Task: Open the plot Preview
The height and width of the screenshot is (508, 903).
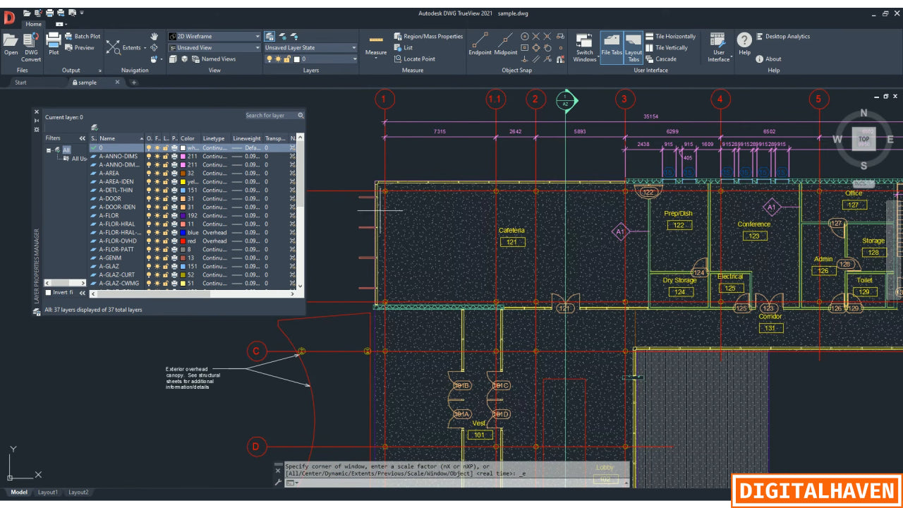Action: (x=80, y=48)
